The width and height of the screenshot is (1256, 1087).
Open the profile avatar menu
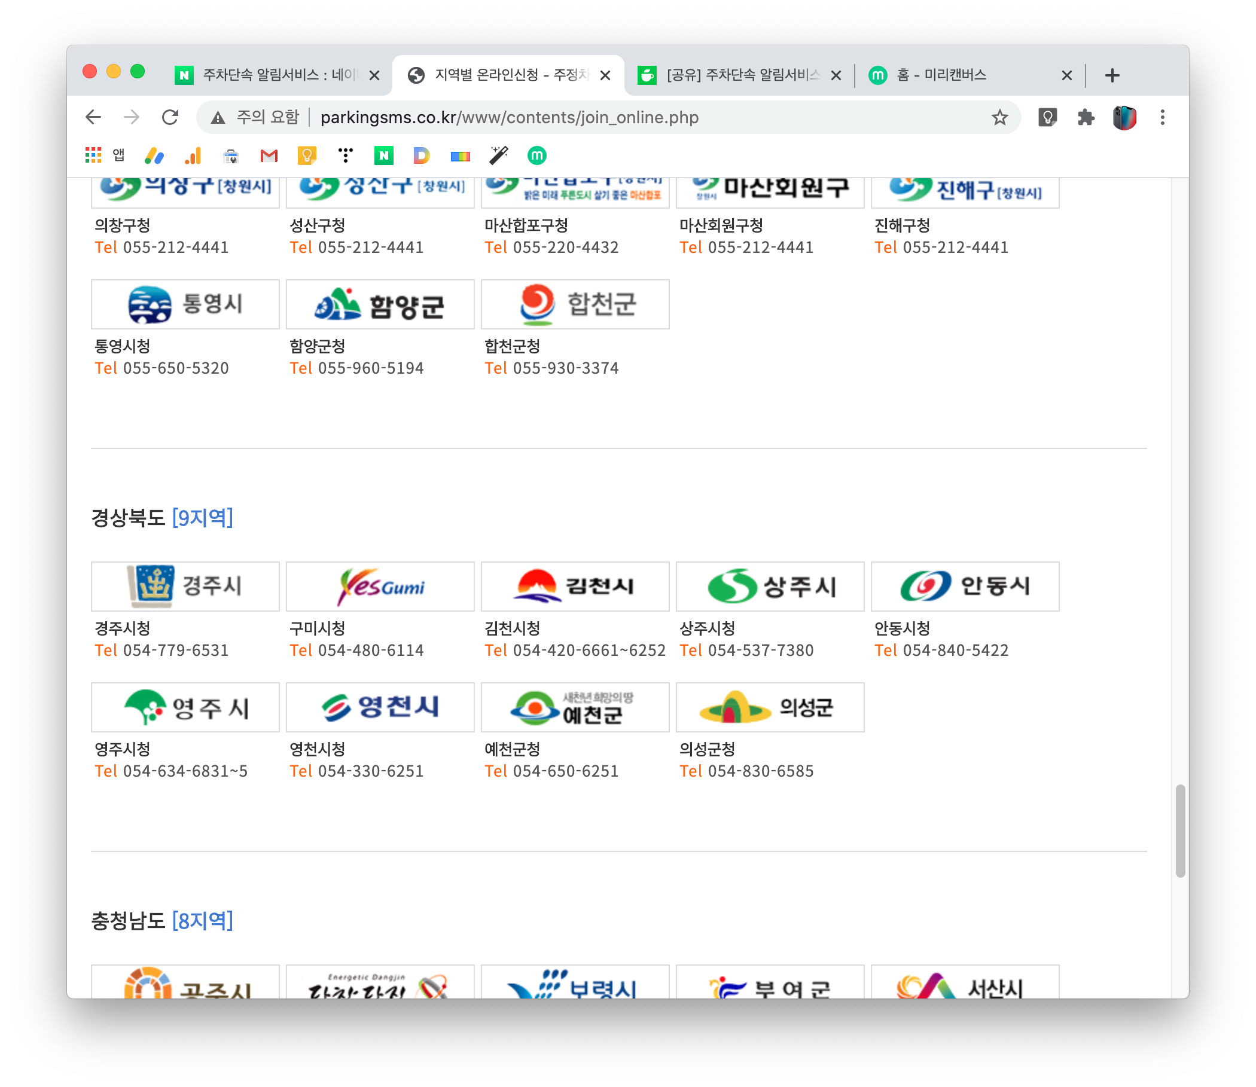(1124, 117)
